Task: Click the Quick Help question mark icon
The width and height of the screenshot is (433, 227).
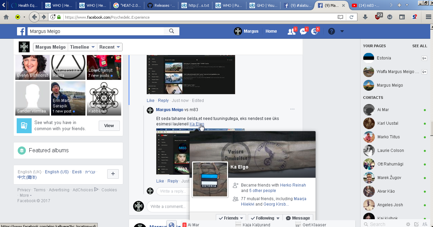Action: tap(332, 31)
